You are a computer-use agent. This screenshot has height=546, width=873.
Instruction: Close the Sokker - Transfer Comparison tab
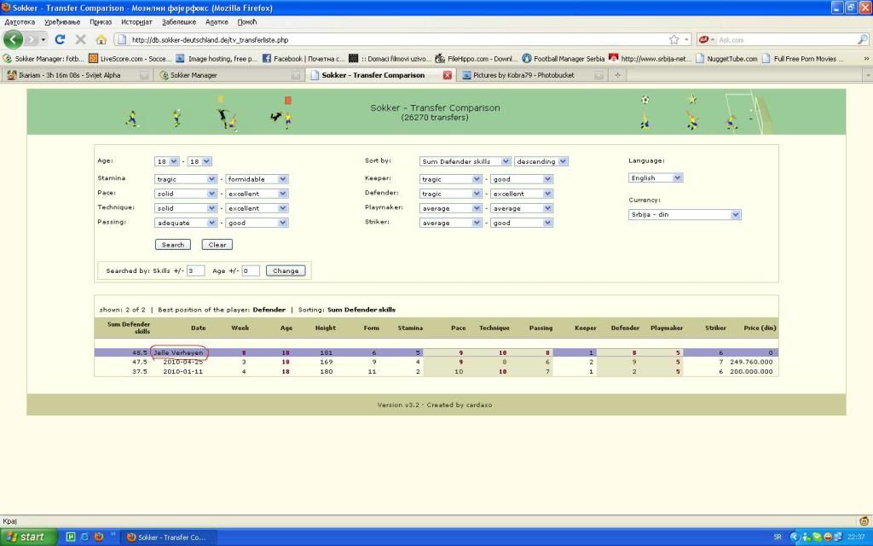click(x=447, y=75)
